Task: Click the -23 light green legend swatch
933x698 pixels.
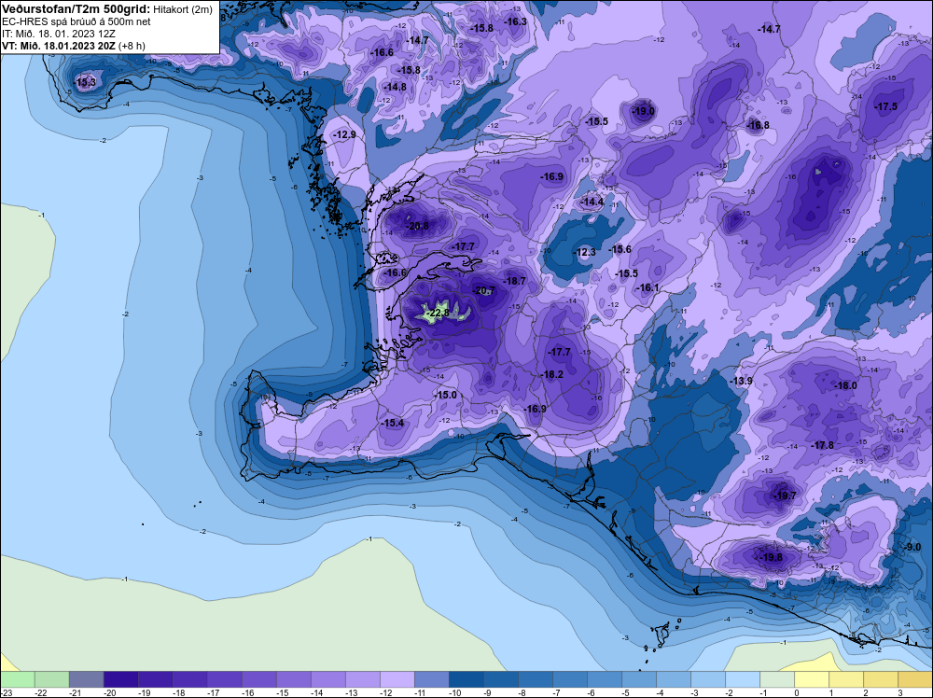Action: click(17, 679)
